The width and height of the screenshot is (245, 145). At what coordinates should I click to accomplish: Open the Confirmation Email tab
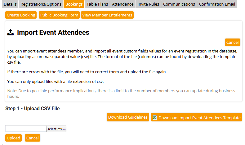click(x=217, y=4)
